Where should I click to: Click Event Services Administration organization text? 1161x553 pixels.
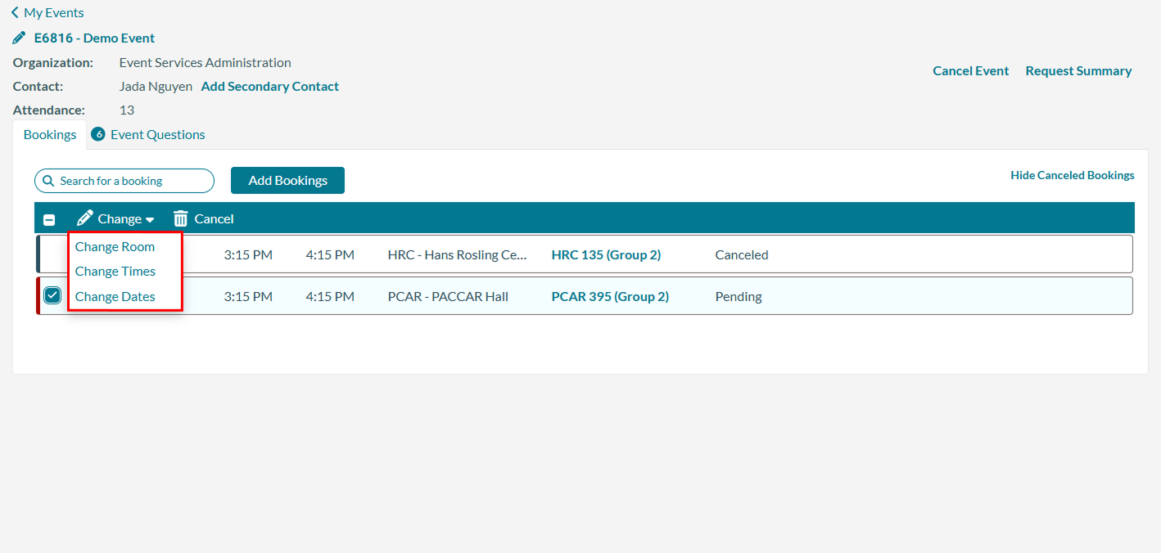[x=205, y=63]
